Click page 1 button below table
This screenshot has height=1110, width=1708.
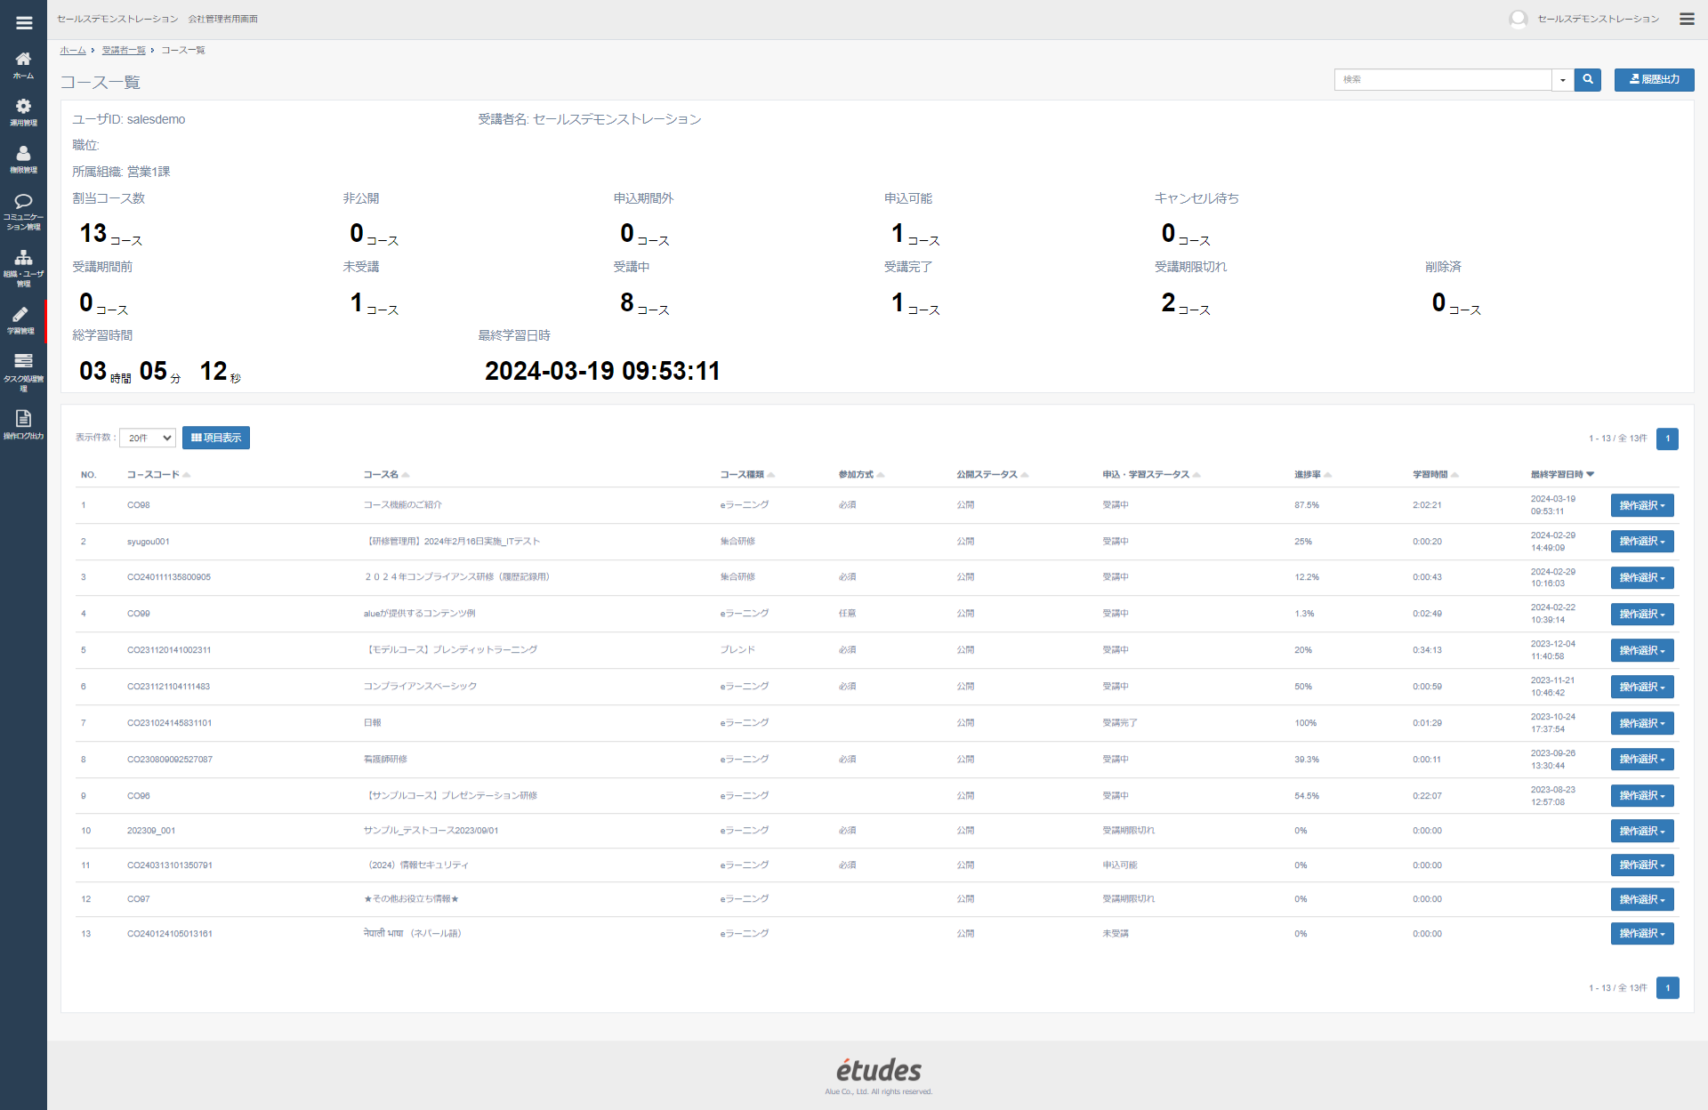(x=1667, y=988)
